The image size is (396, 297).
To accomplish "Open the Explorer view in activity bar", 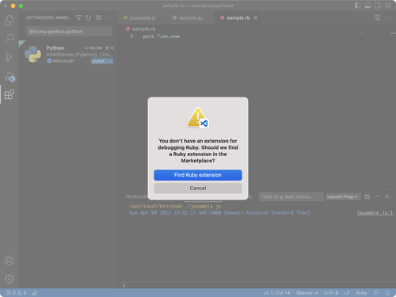I will pos(10,20).
